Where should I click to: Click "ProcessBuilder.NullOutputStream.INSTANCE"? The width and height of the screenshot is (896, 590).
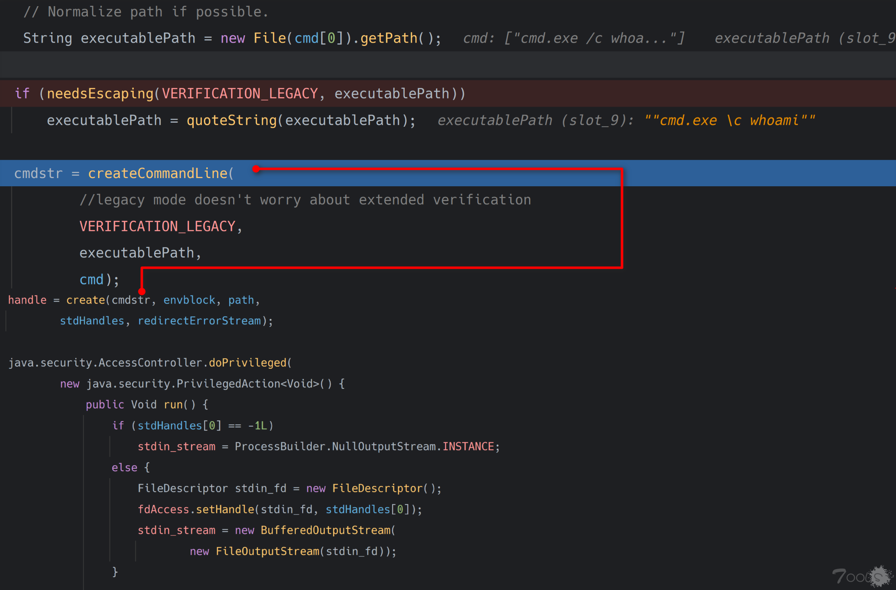pos(364,446)
